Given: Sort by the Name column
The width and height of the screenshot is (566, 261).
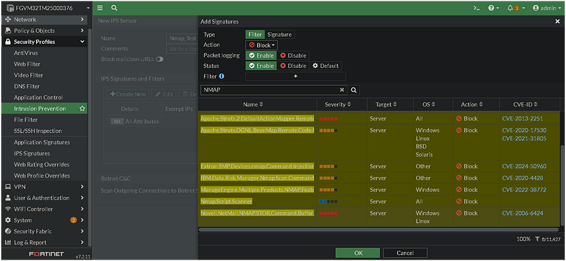Looking at the screenshot, I should point(253,104).
